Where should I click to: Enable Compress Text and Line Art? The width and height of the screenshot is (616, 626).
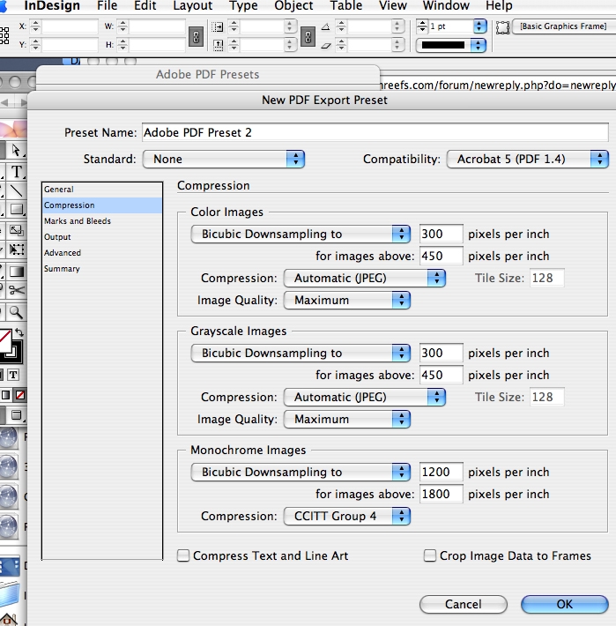coord(183,555)
